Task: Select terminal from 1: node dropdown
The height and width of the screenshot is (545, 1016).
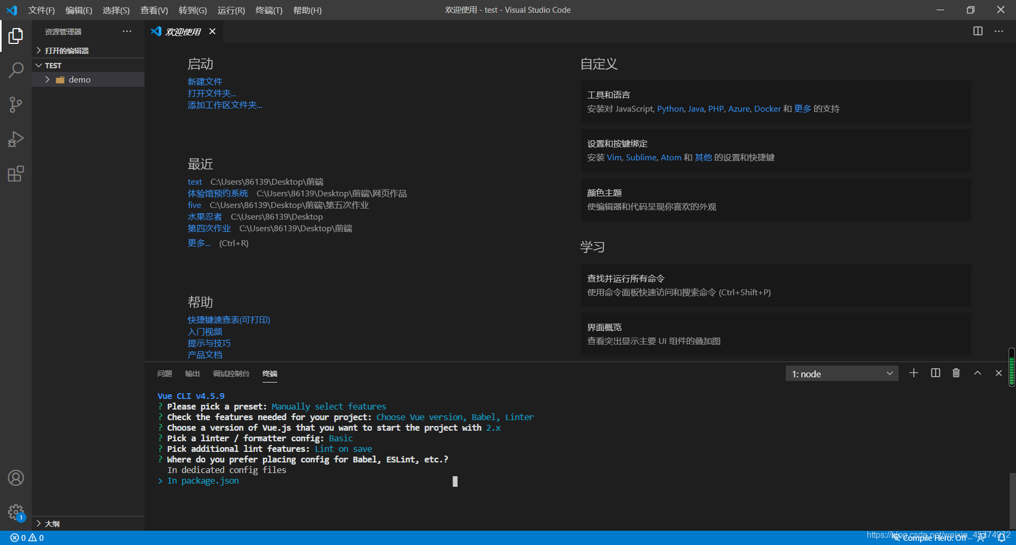Action: click(842, 374)
